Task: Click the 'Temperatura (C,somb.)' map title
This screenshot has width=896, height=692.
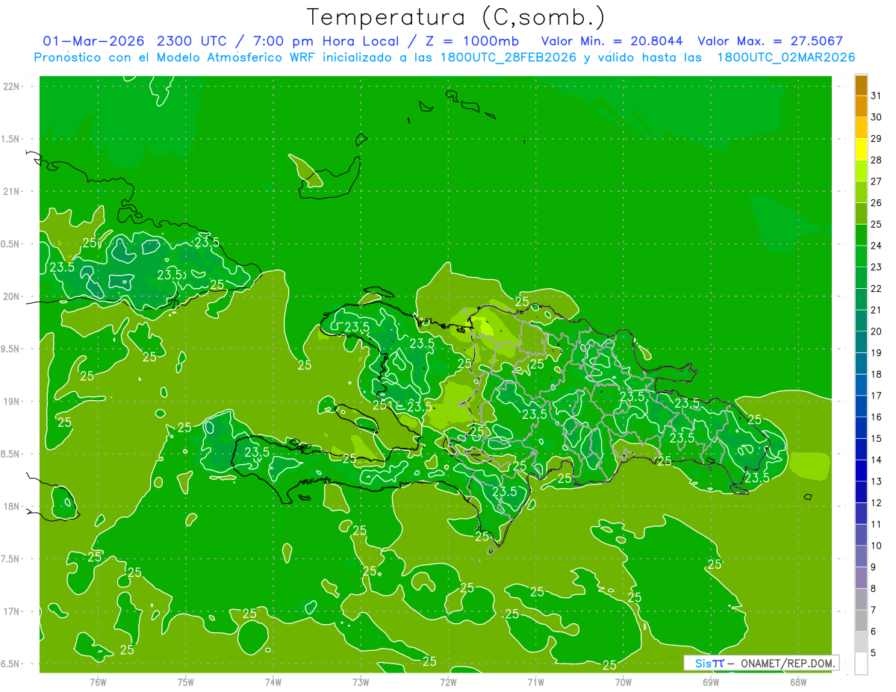Action: [x=456, y=17]
